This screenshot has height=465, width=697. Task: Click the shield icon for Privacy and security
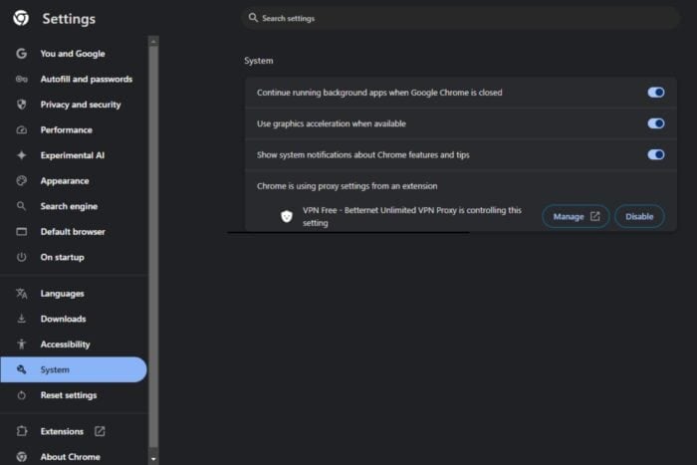point(21,105)
